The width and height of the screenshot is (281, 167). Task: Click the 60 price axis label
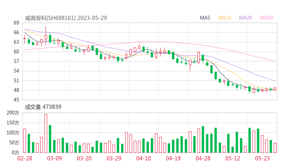[16, 52]
